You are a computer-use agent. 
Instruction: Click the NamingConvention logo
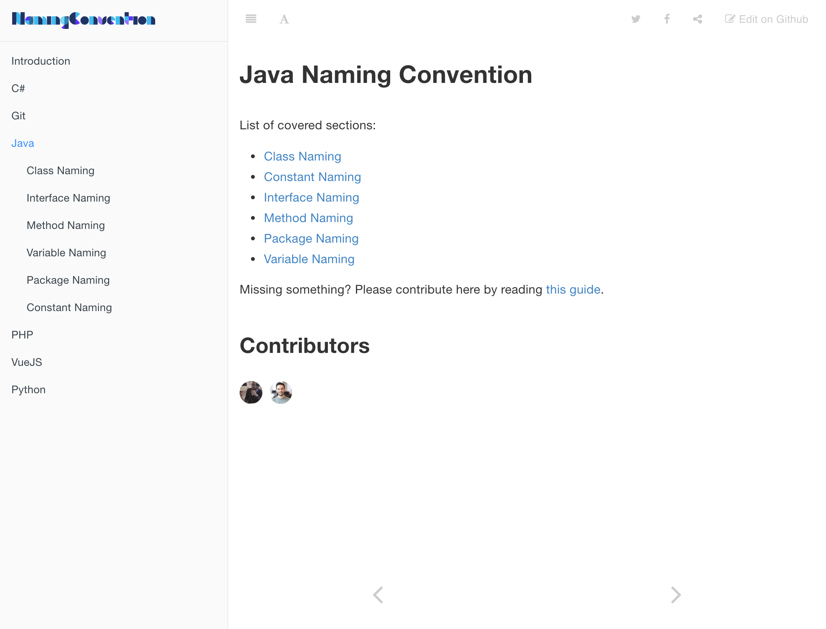(84, 19)
